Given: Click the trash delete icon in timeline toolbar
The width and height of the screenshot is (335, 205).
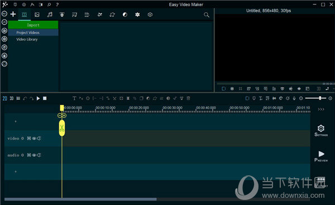Looking at the screenshot, I should click(x=188, y=98).
